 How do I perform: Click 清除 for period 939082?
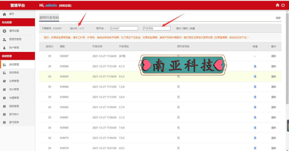[273, 107]
